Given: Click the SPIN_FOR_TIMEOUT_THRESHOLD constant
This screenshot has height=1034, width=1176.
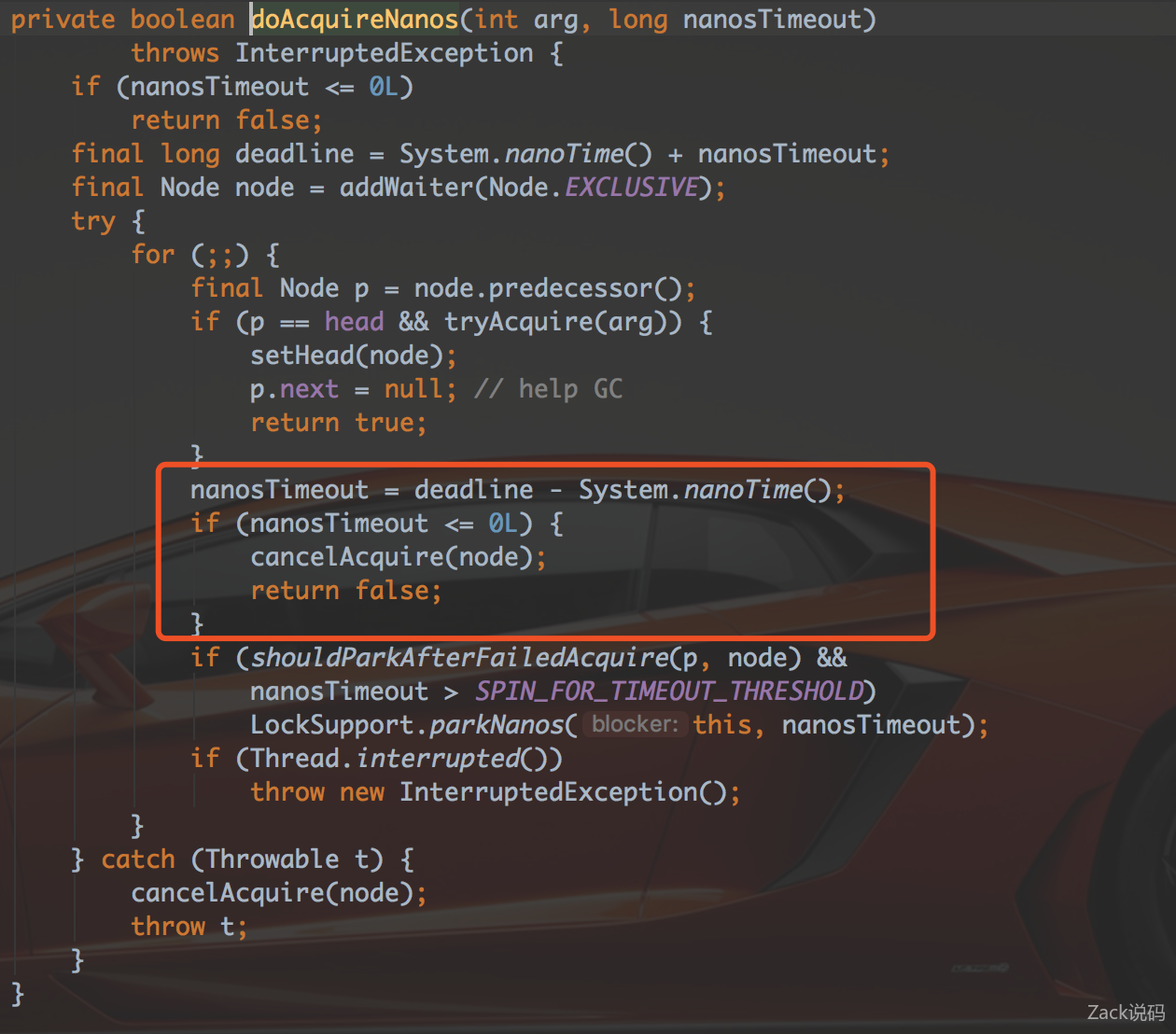Looking at the screenshot, I should (x=669, y=692).
